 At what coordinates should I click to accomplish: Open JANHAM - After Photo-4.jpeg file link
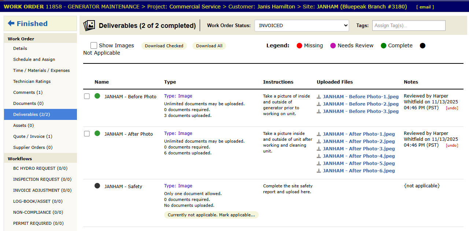click(x=359, y=156)
